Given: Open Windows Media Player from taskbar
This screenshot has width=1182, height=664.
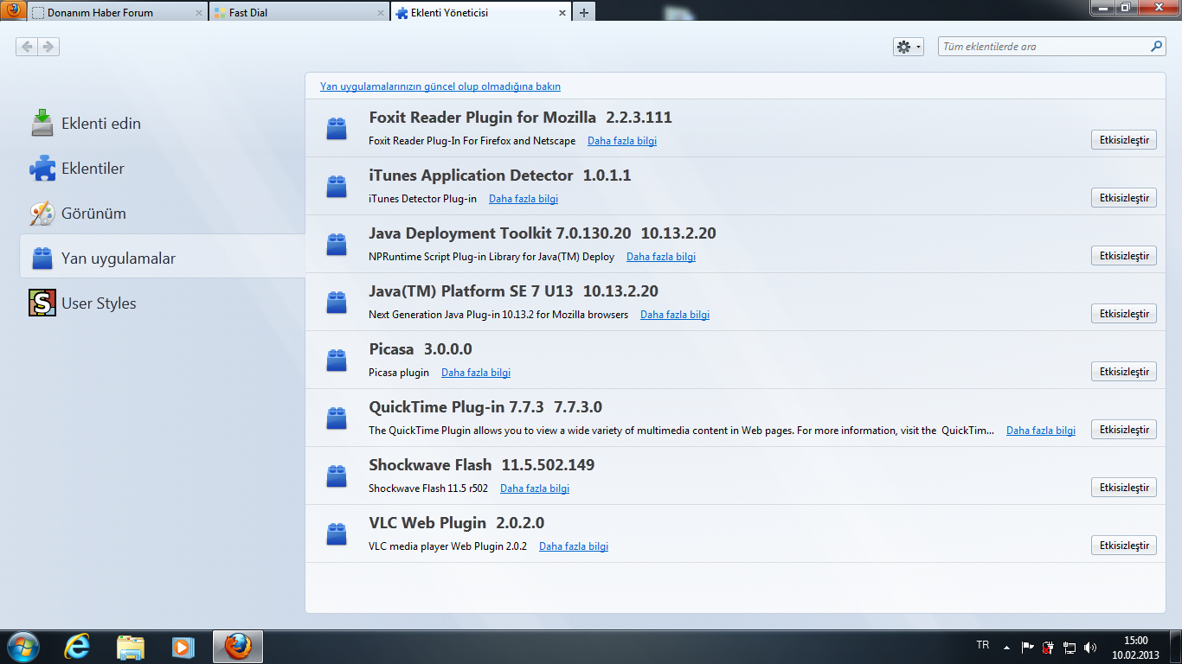Looking at the screenshot, I should click(183, 647).
